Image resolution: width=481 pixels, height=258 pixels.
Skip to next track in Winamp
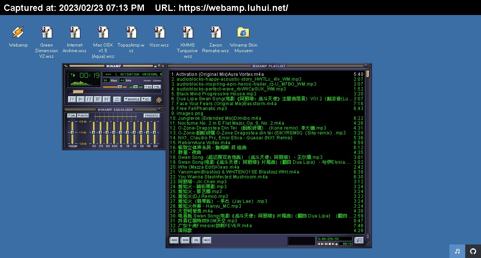point(107,99)
